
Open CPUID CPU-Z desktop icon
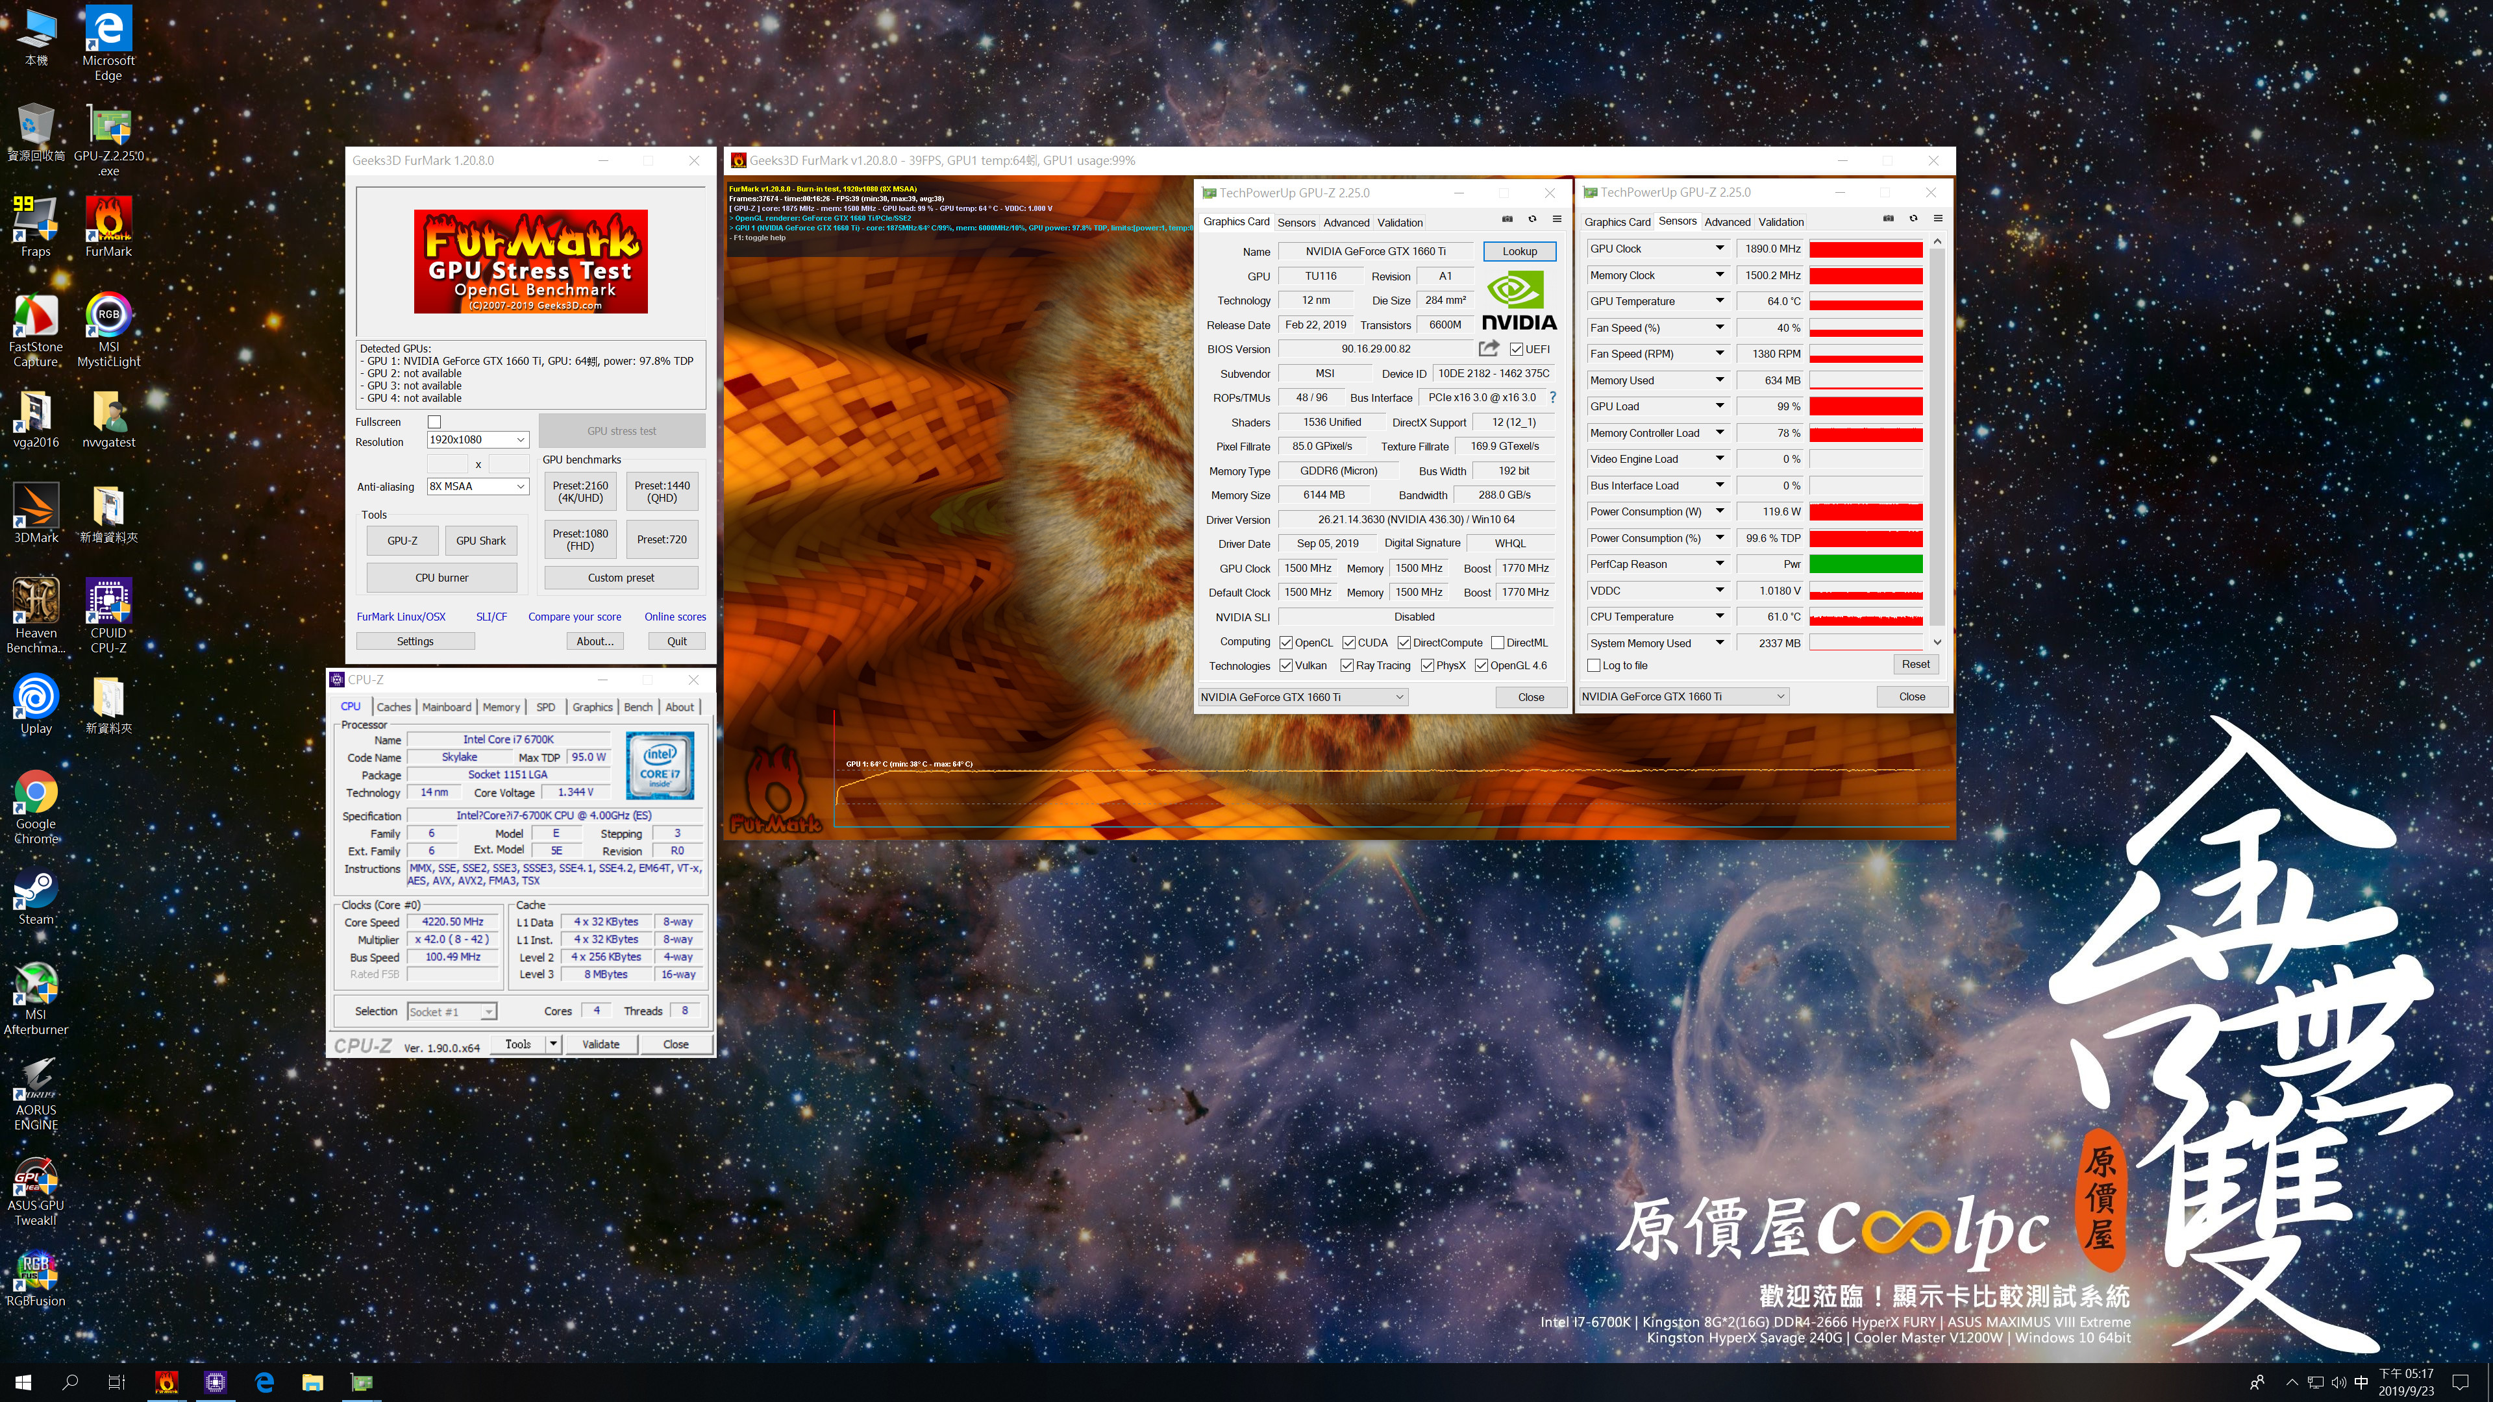pos(108,615)
